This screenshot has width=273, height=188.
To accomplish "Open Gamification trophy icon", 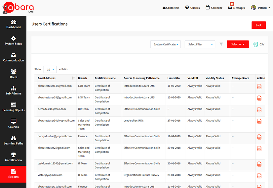I will (x=14, y=155).
